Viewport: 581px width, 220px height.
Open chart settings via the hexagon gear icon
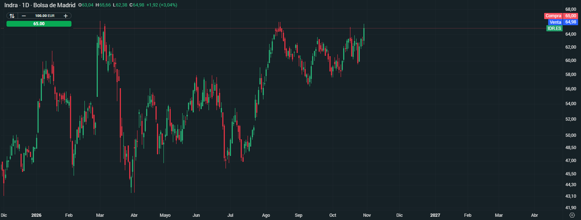[x=572, y=215]
